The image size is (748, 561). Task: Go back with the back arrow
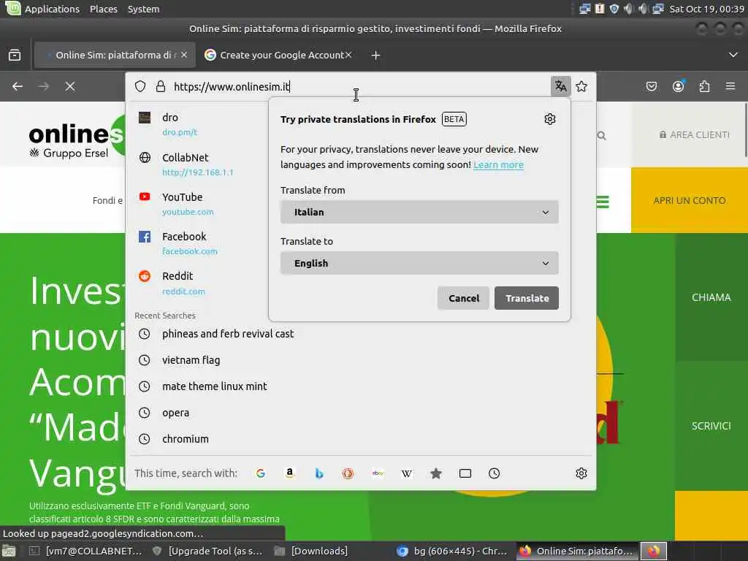(x=18, y=86)
